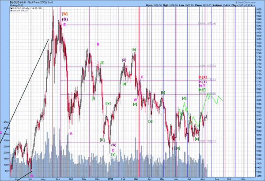The image size is (265, 181).
Task: Click the 0.0% Fibonacci level label
Action: [208, 141]
